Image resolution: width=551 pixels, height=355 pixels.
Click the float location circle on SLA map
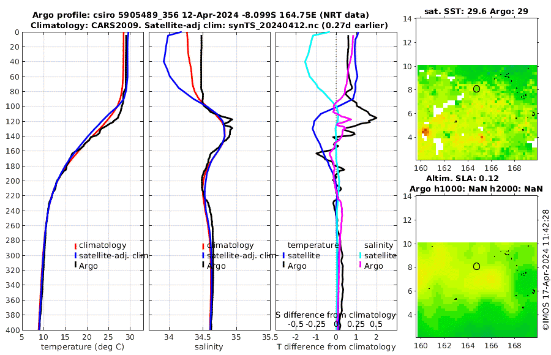(476, 266)
